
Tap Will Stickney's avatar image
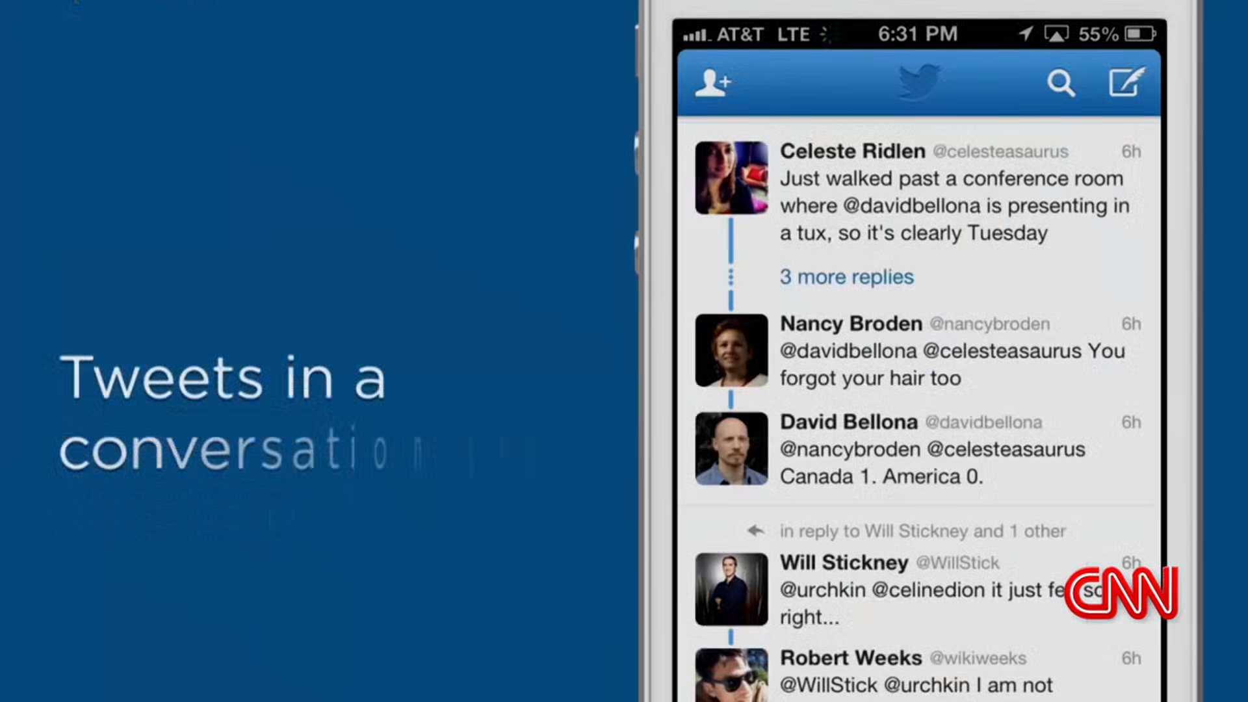pyautogui.click(x=731, y=589)
